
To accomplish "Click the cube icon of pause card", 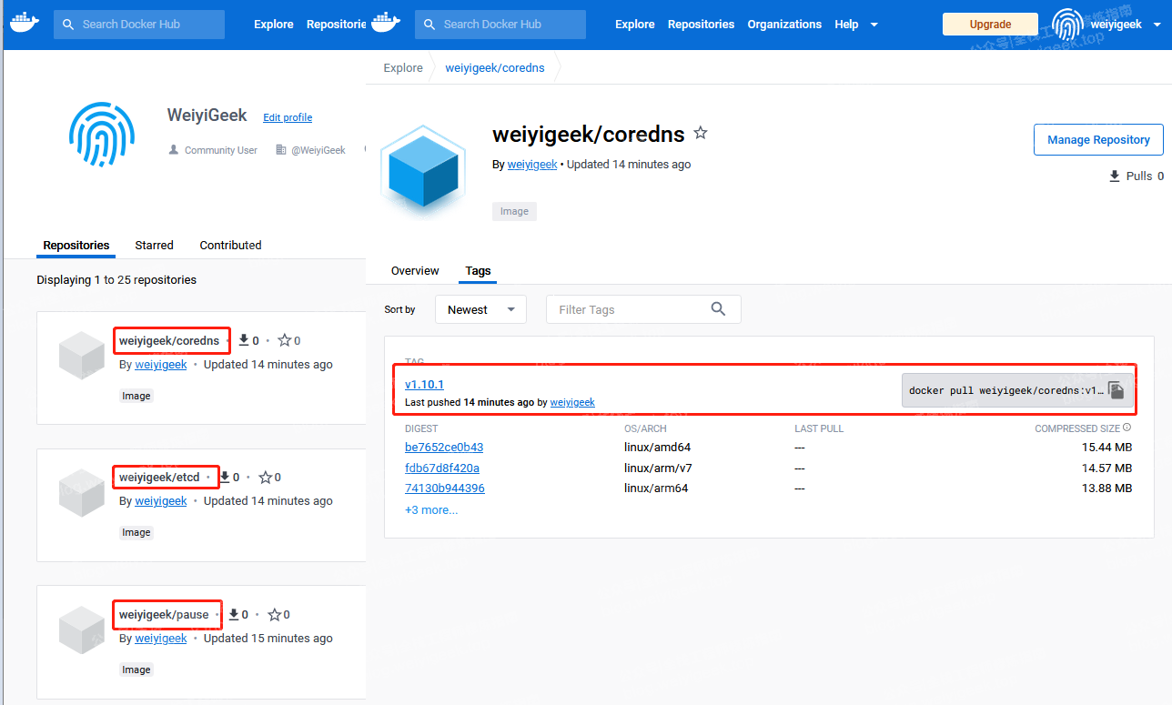I will [x=82, y=629].
